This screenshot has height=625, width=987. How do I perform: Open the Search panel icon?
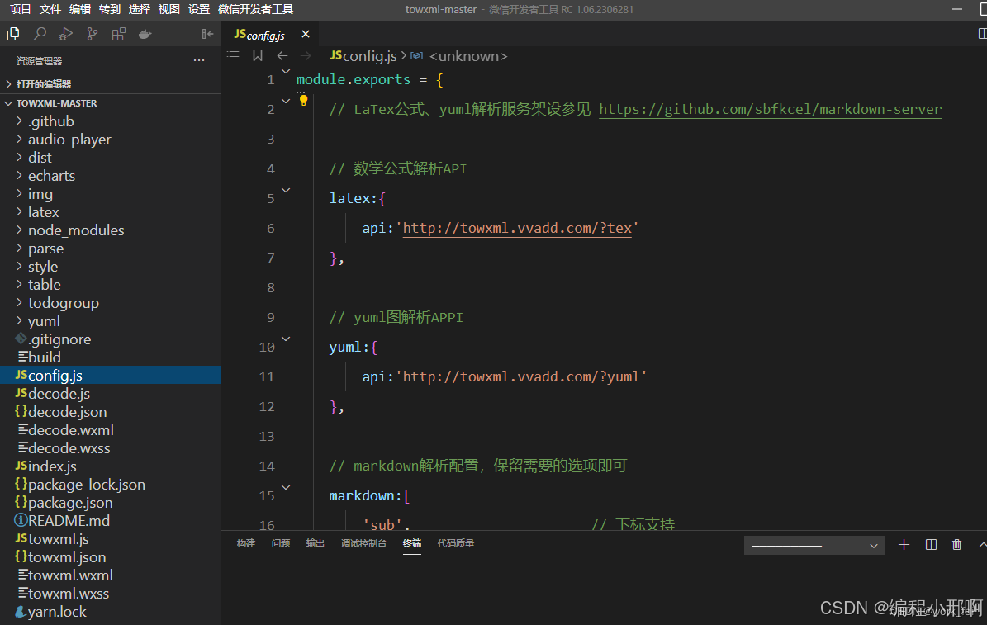(40, 34)
